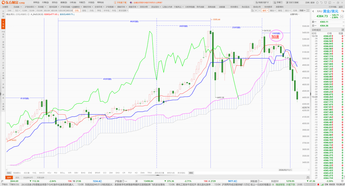Open the 交易(E) menu

[x=91, y=2]
